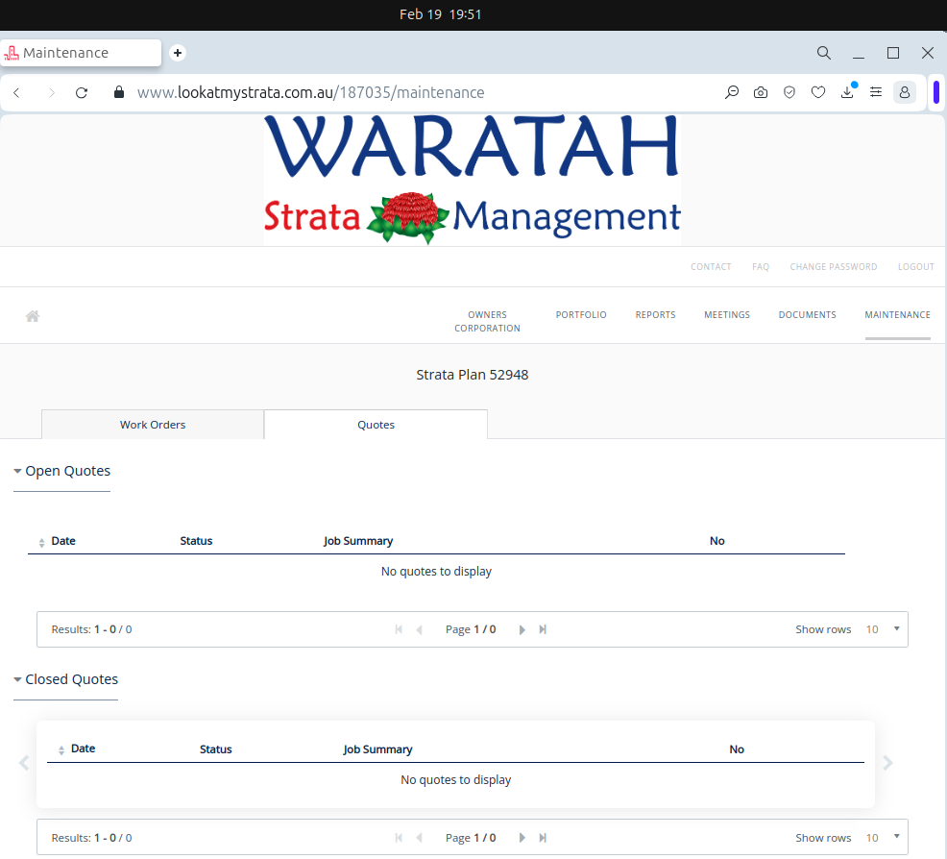Select the Maintenance browser tab
Viewport: 947px width, 859px height.
[81, 53]
